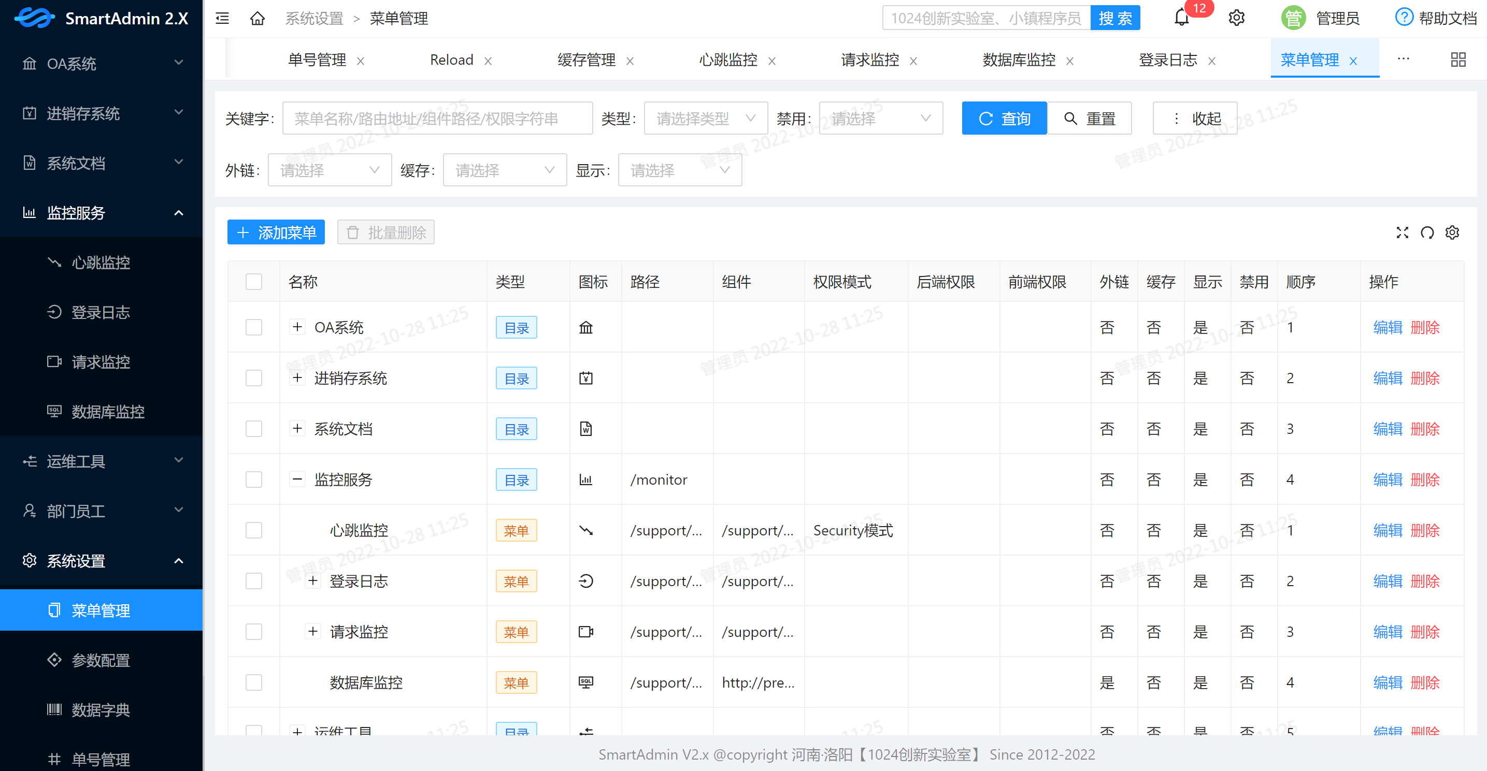
Task: Expand the 进销存系统 table row
Action: [x=297, y=378]
